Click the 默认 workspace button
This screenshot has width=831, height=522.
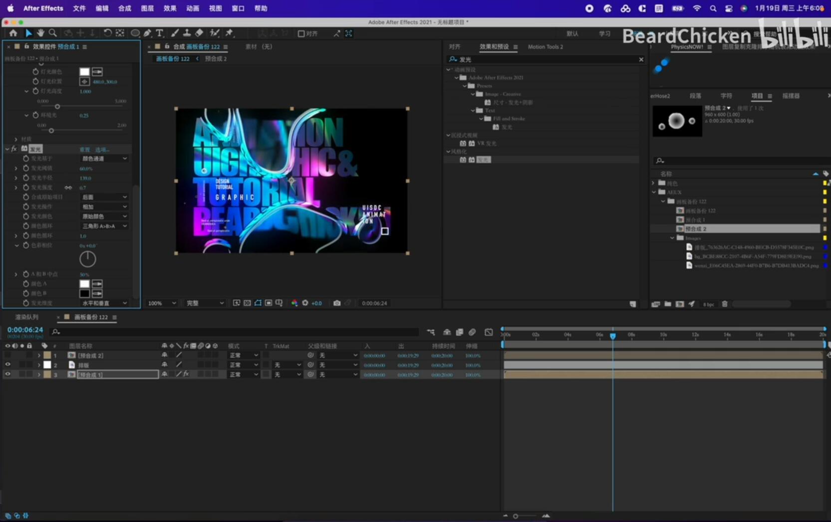pos(572,34)
